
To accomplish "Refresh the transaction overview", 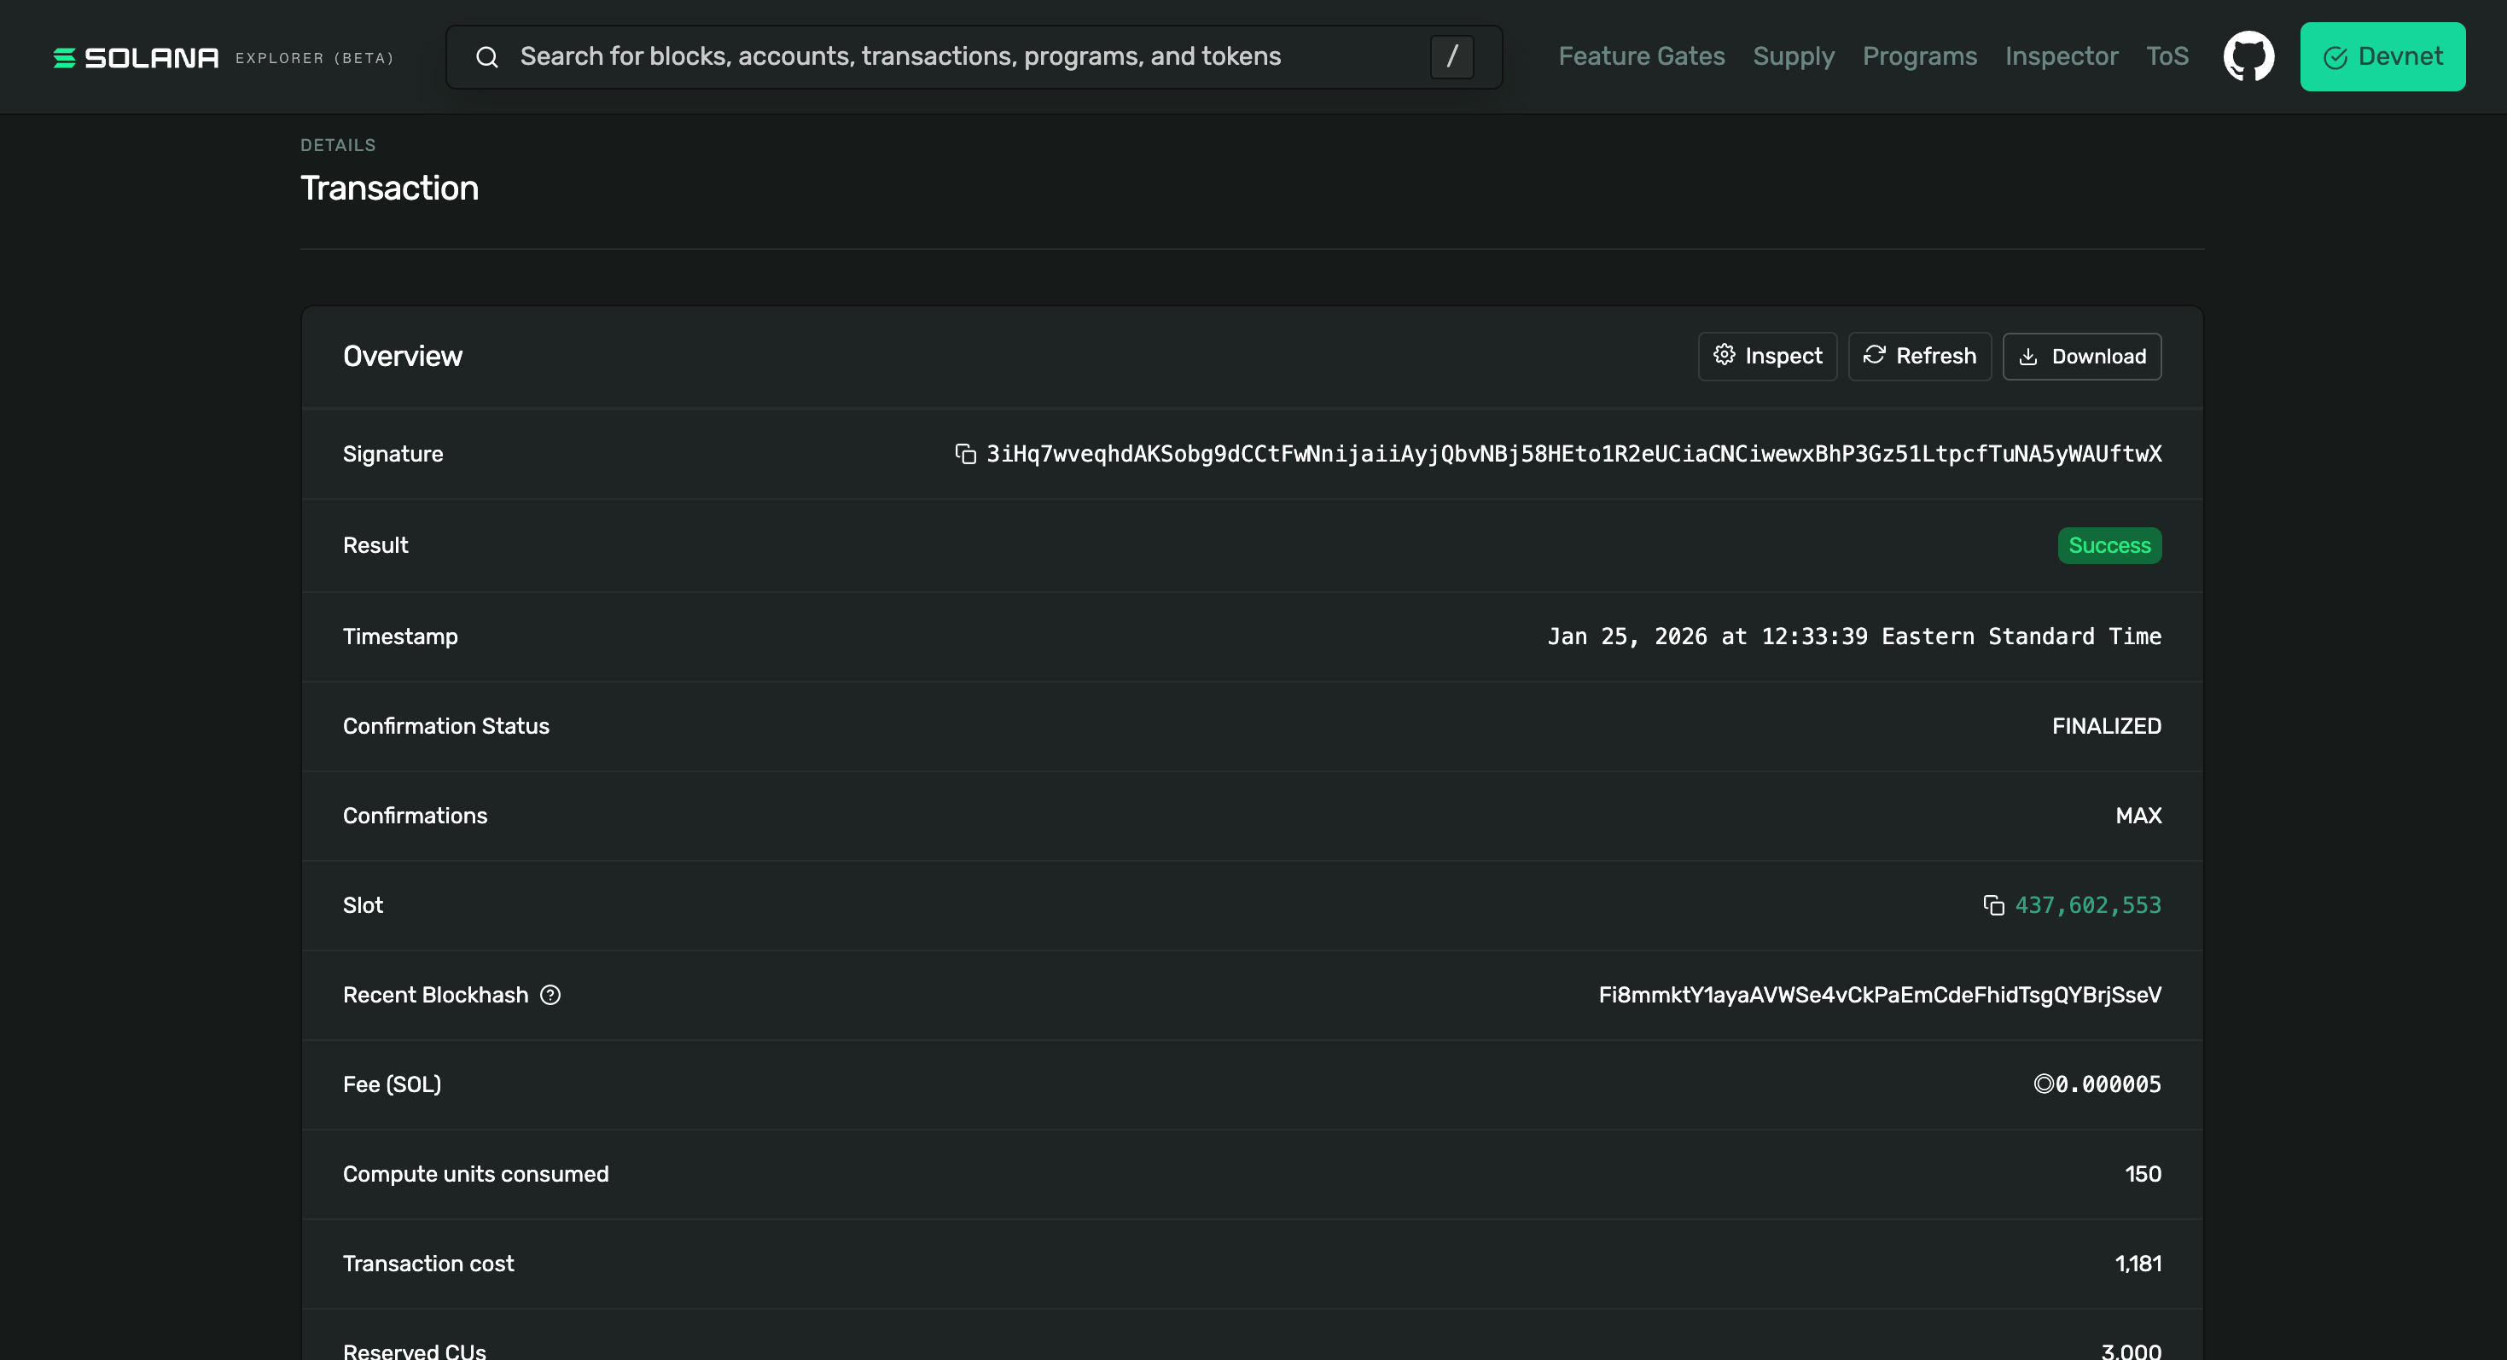I will [x=1919, y=356].
